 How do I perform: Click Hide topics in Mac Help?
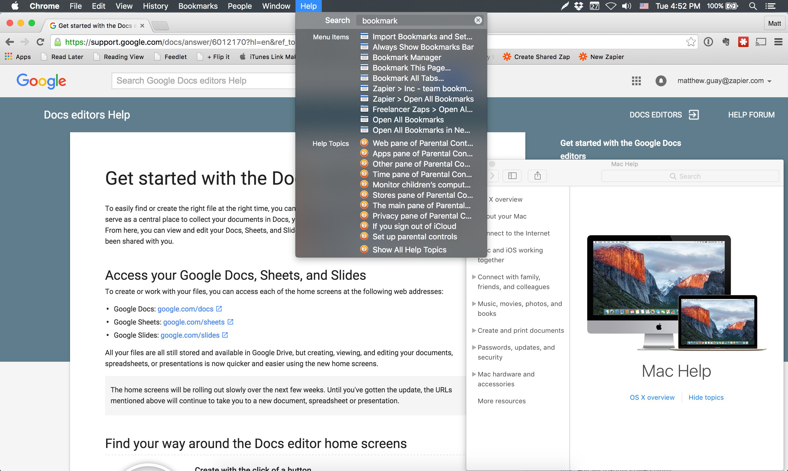pyautogui.click(x=706, y=397)
